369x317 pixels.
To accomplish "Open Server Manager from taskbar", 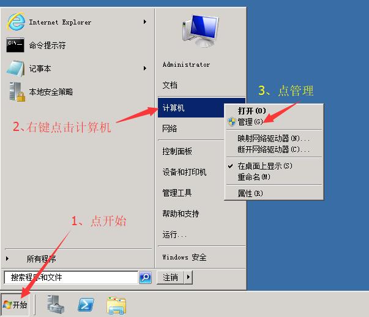I will tap(56, 304).
